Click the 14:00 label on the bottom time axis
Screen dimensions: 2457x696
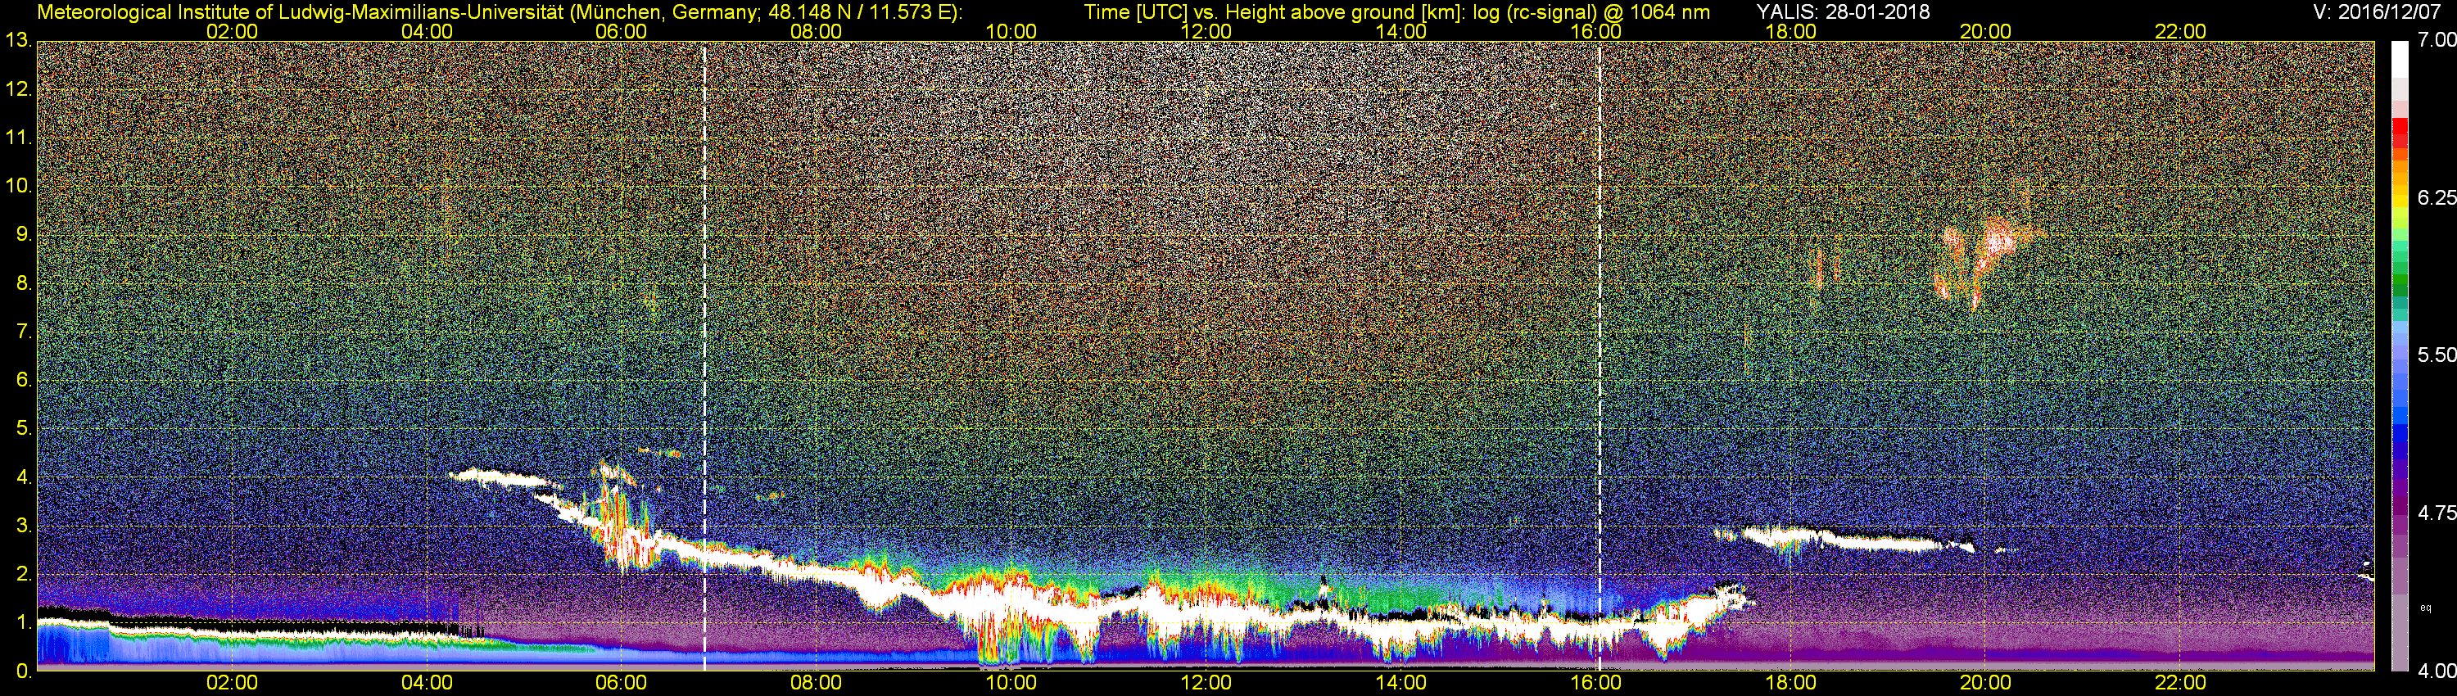tap(1401, 683)
